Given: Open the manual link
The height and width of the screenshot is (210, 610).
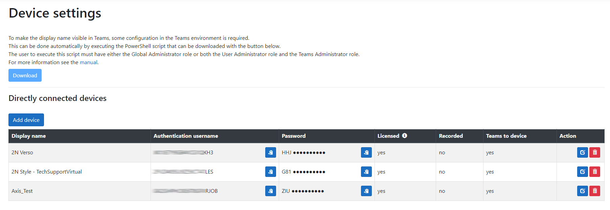Looking at the screenshot, I should tap(88, 62).
